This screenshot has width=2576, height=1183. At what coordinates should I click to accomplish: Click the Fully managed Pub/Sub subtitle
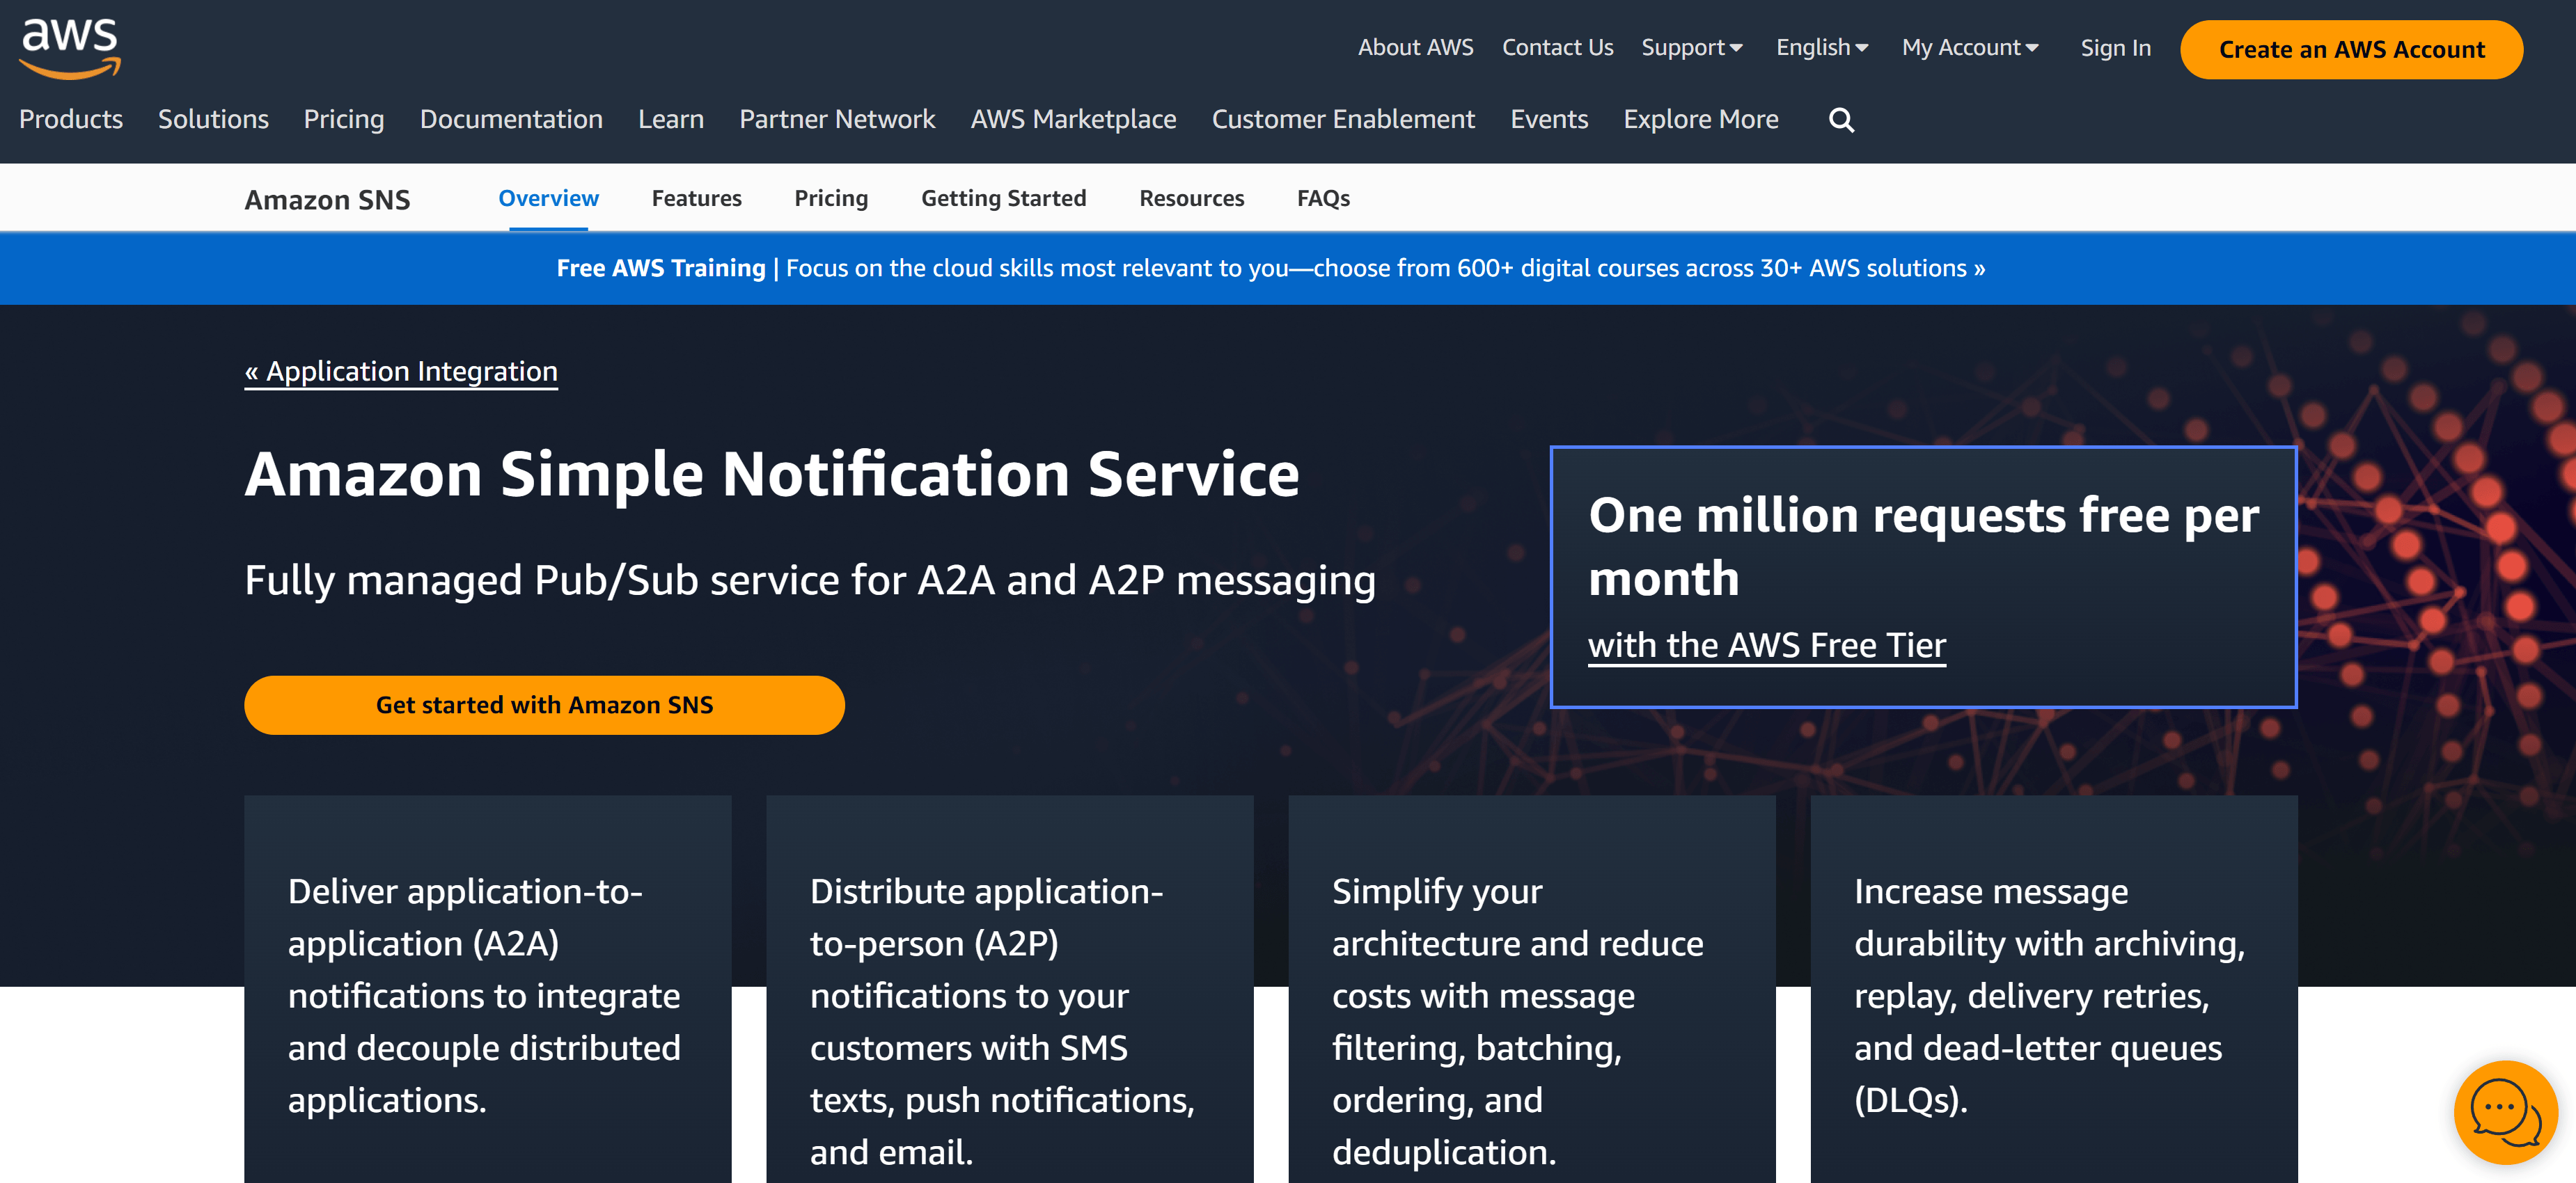(x=810, y=580)
